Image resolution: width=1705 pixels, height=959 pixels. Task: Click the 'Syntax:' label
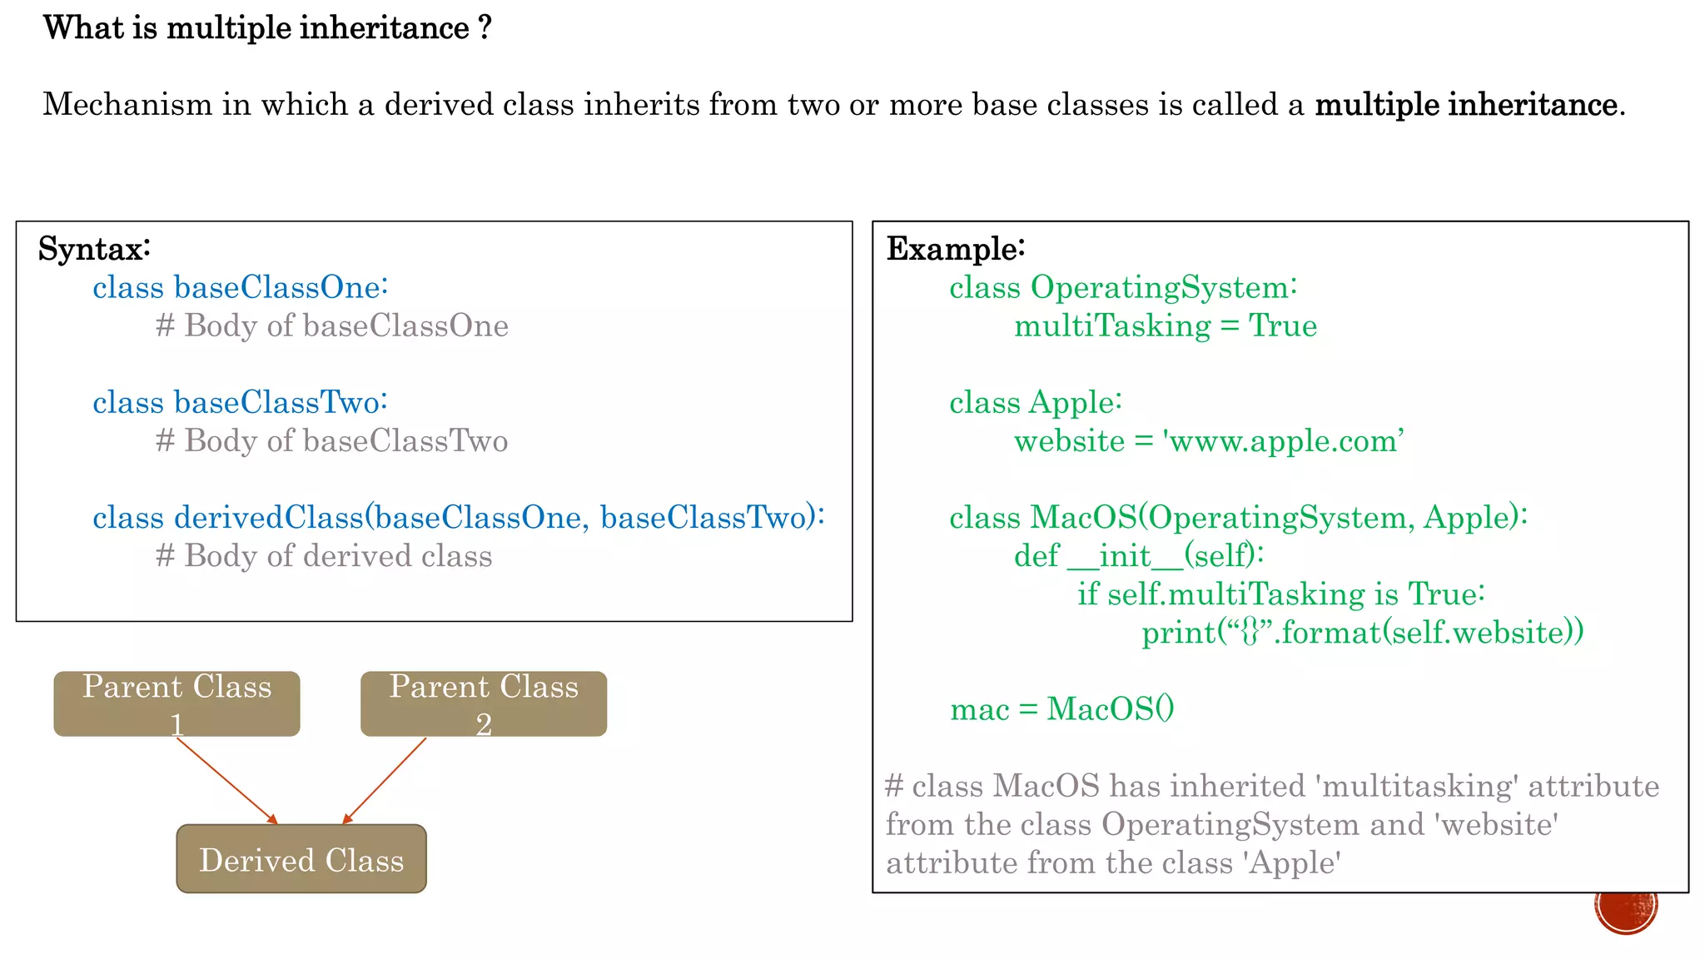tap(94, 249)
